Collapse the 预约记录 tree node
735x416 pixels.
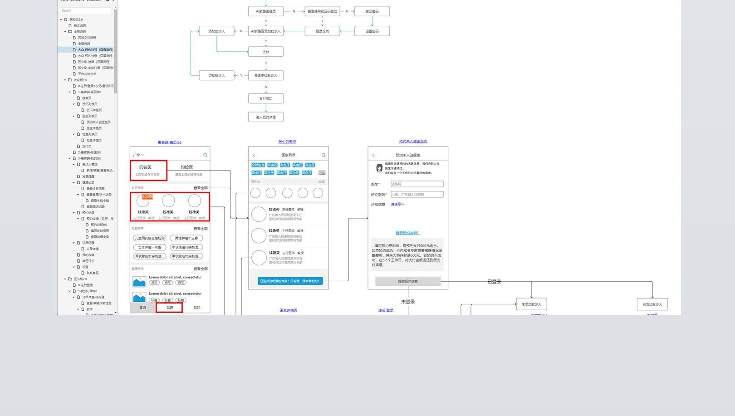click(73, 213)
